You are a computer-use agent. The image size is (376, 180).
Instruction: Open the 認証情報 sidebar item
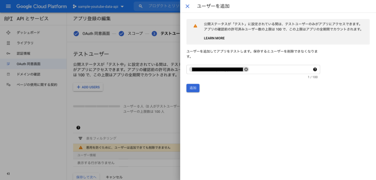tap(33, 53)
